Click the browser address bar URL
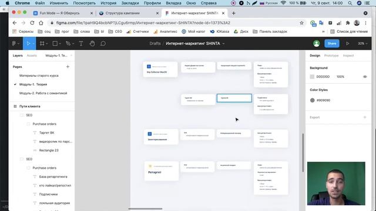This screenshot has width=376, height=211. click(143, 23)
